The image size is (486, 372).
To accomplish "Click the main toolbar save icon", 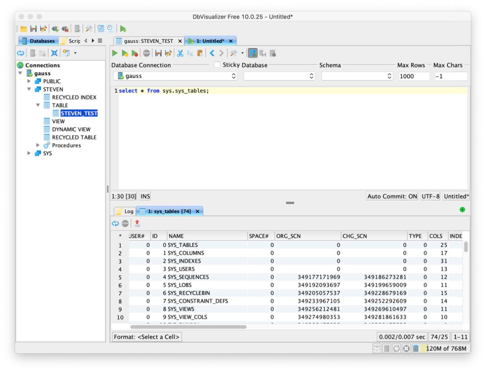I will point(33,29).
